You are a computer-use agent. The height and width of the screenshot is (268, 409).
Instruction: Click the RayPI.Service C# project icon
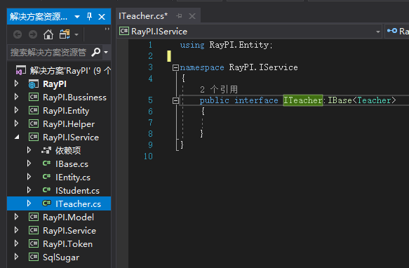(x=34, y=230)
